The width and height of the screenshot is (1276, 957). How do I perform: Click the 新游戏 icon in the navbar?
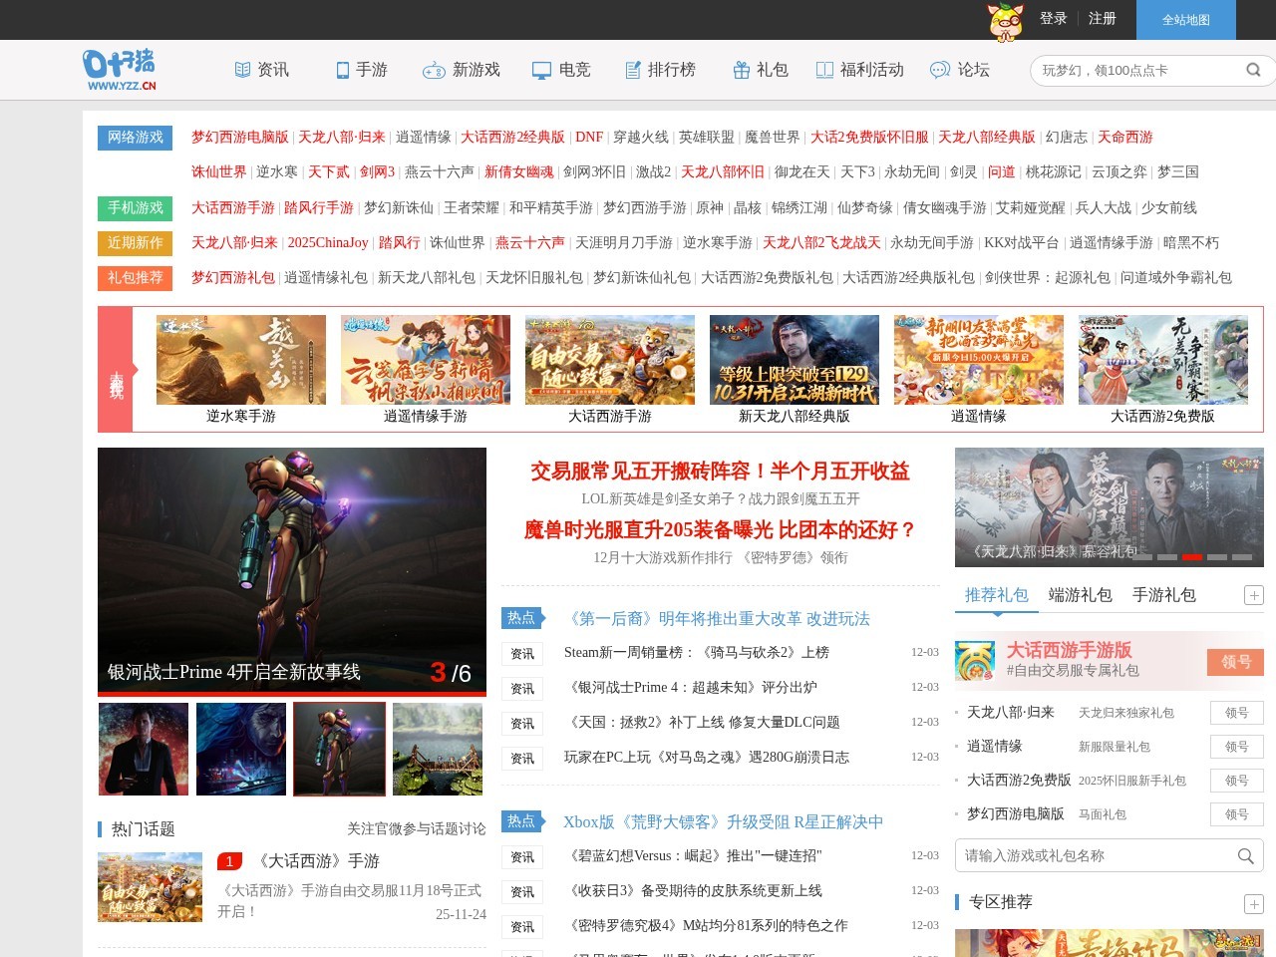[x=435, y=70]
